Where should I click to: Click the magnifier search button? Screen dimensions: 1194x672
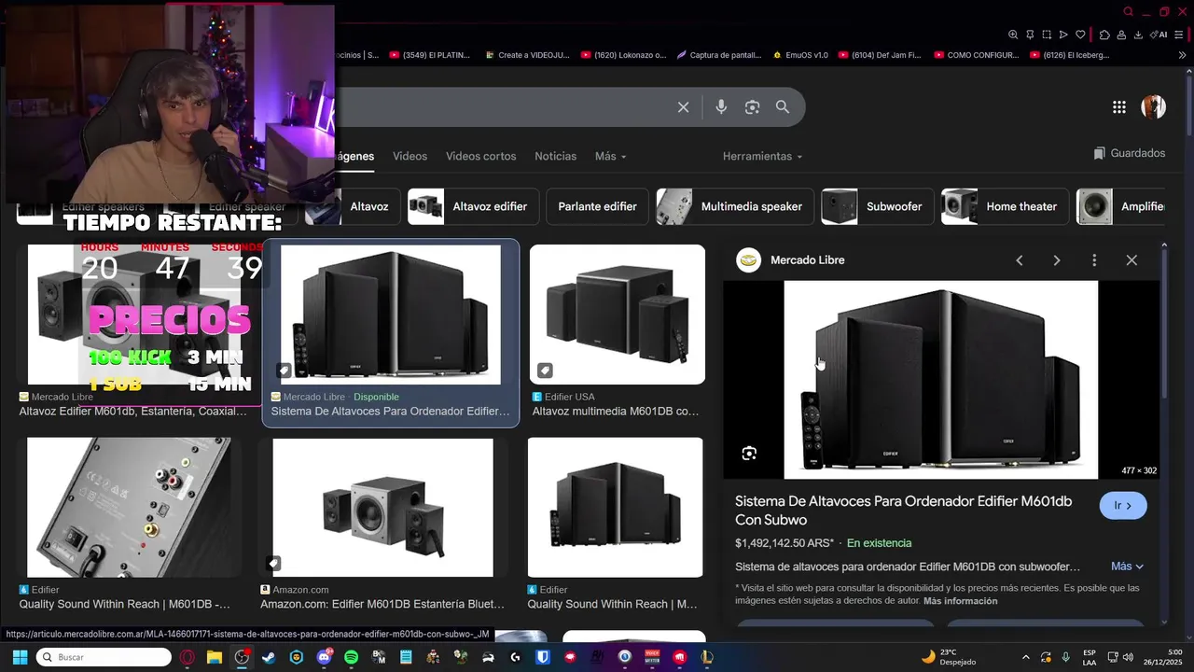click(783, 107)
